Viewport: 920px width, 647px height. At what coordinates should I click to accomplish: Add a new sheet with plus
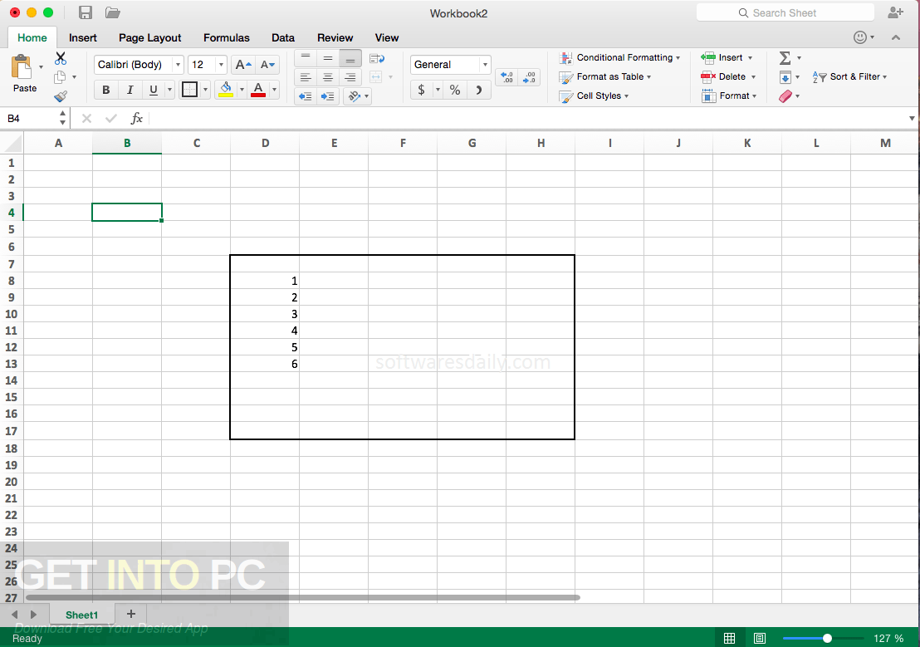131,614
